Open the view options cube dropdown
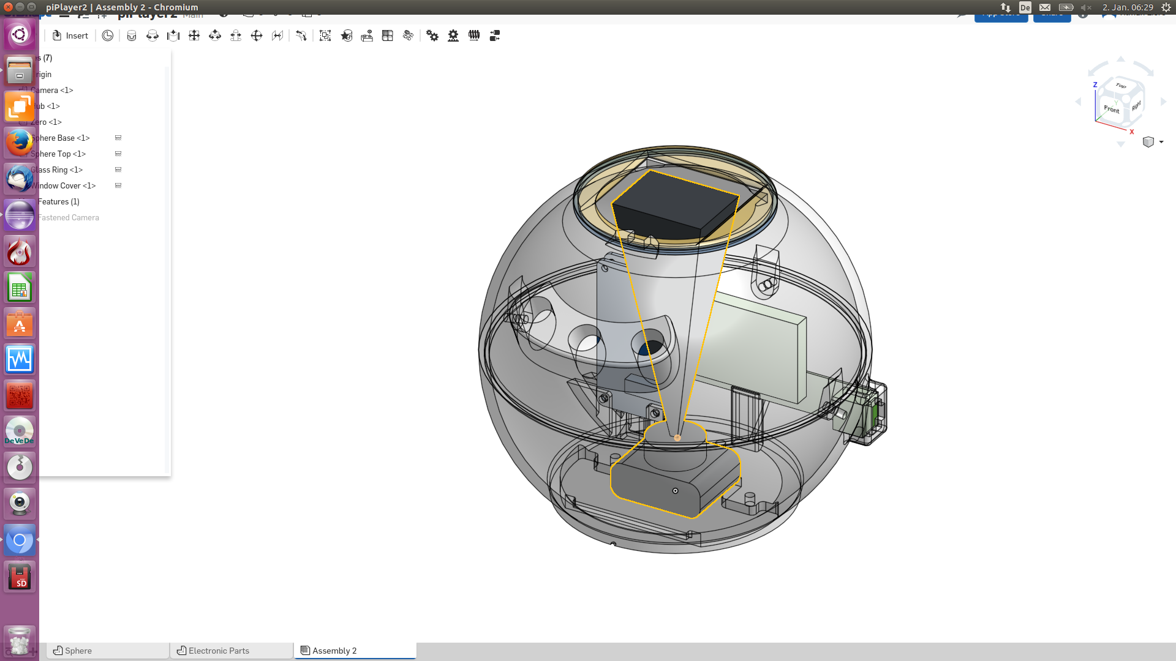The image size is (1176, 661). click(1153, 142)
